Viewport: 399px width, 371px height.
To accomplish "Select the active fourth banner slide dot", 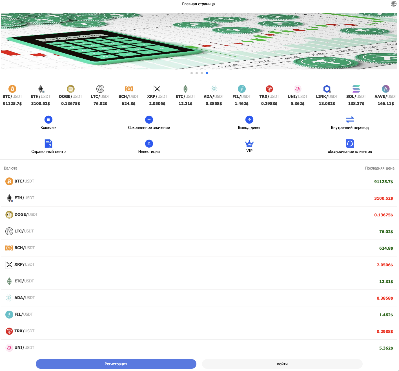I will (x=207, y=73).
